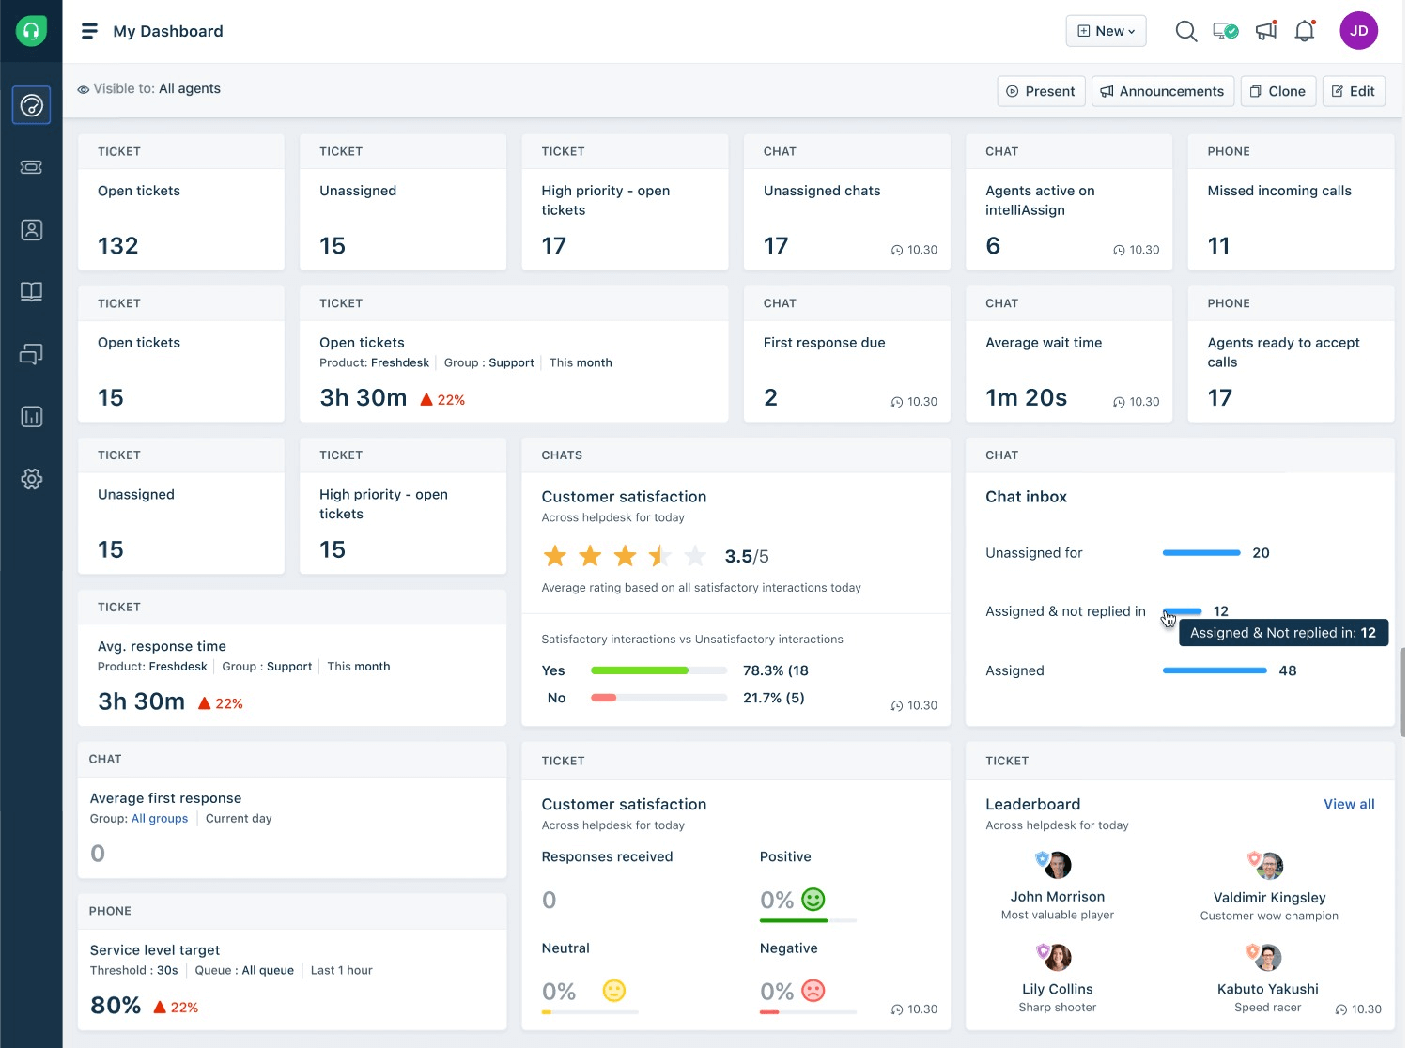
Task: Click the Assigned progress bar showing 48
Action: click(x=1214, y=670)
